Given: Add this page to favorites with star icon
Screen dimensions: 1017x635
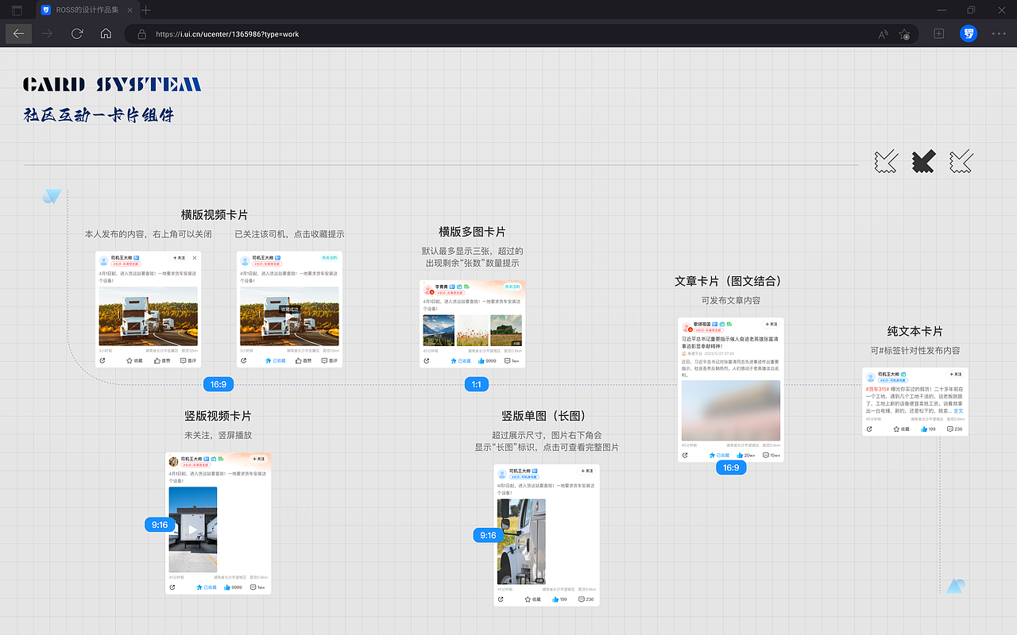Looking at the screenshot, I should 904,34.
